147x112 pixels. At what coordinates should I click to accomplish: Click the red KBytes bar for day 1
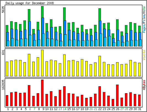click(7, 101)
